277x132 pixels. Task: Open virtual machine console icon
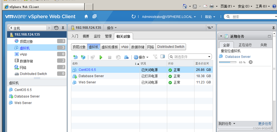click(x=93, y=57)
